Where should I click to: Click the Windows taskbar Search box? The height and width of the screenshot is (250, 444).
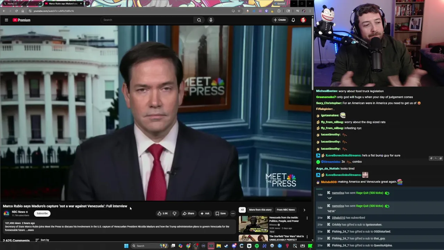click(150, 246)
